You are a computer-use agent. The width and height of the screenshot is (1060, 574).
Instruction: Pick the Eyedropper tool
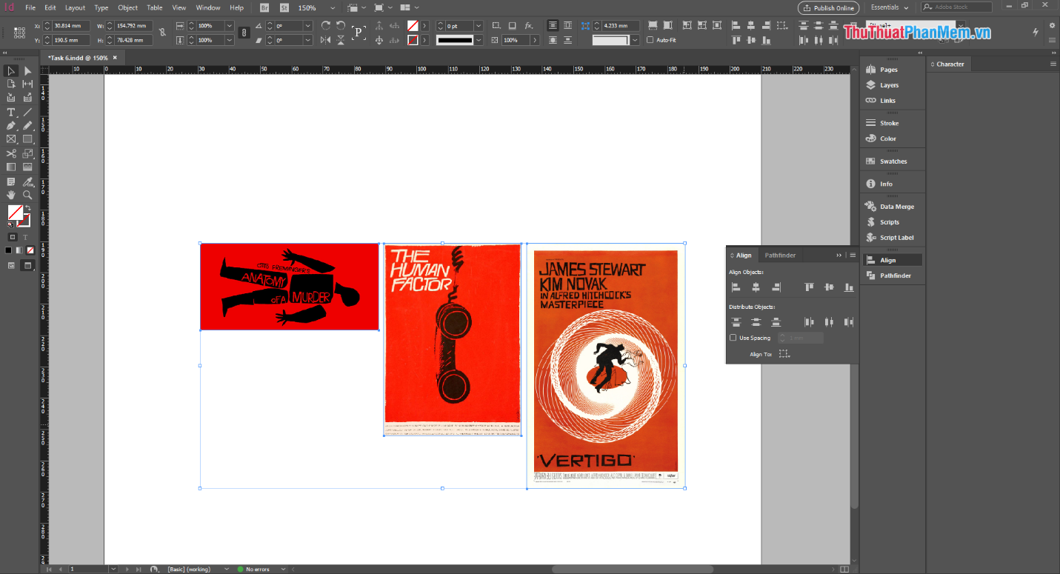tap(27, 181)
